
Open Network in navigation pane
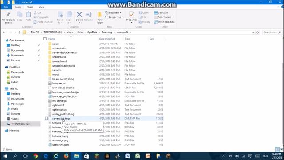tap(14, 131)
